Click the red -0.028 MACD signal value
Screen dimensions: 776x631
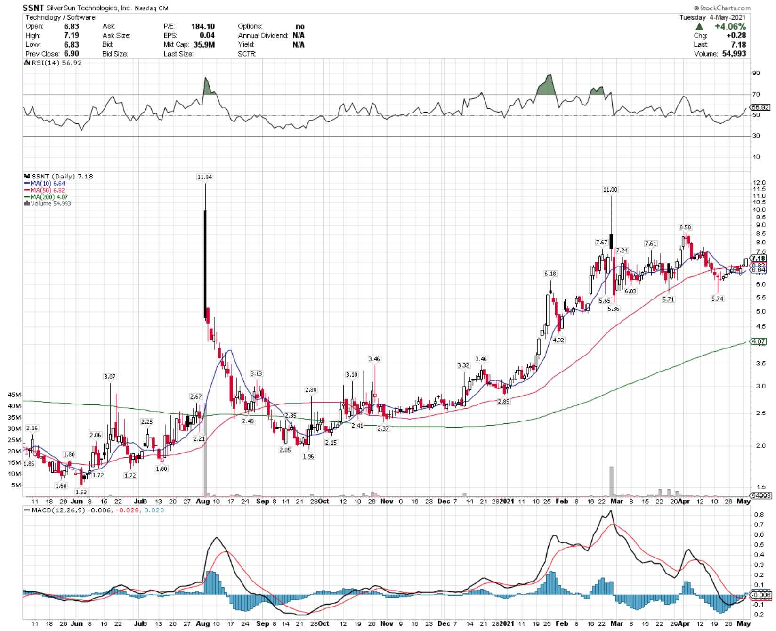[127, 510]
